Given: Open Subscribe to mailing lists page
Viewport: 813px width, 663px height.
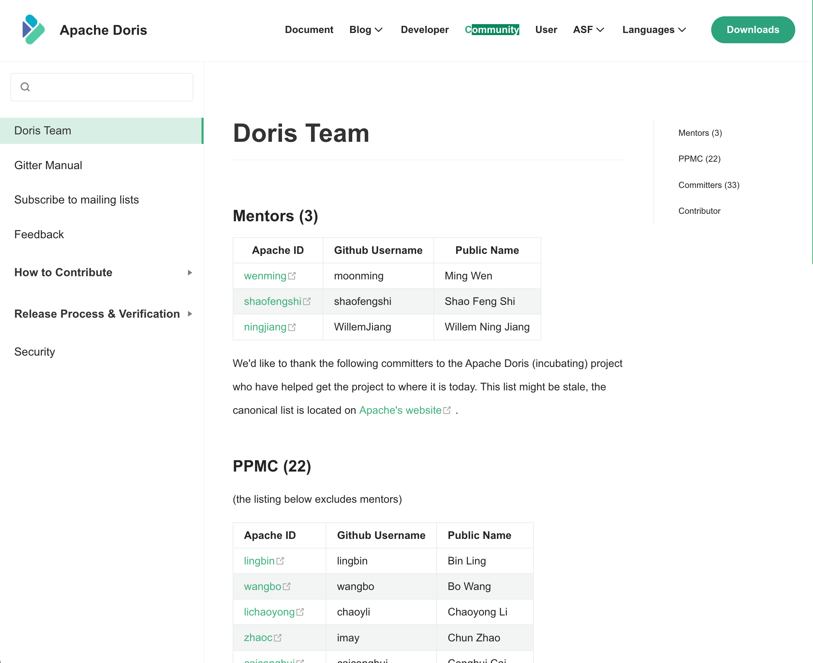Looking at the screenshot, I should [76, 200].
